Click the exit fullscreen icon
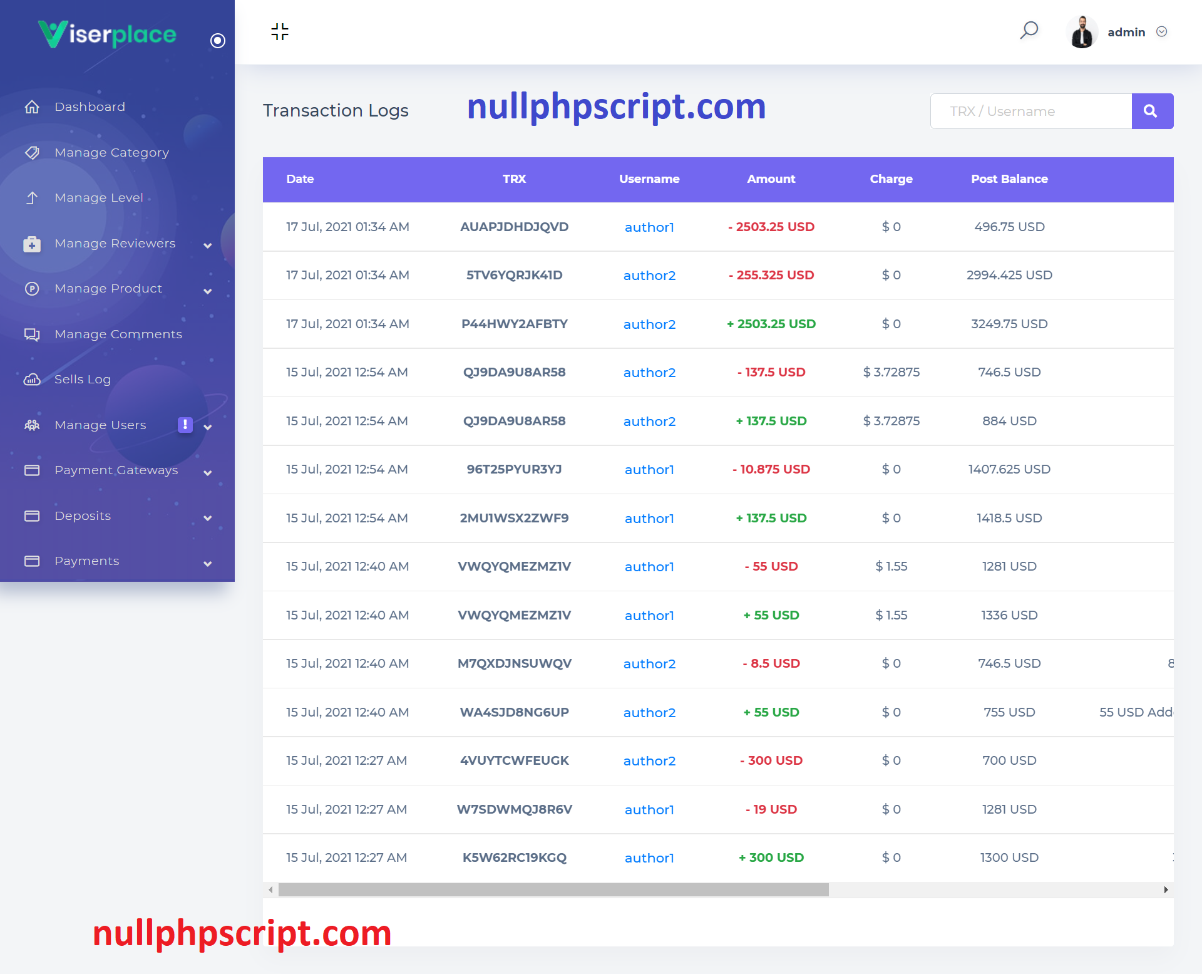1202x974 pixels. [280, 31]
